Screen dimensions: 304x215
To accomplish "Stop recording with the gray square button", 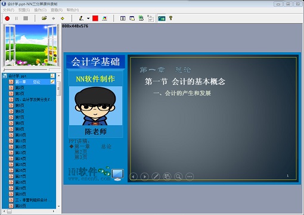I will 26,18.
